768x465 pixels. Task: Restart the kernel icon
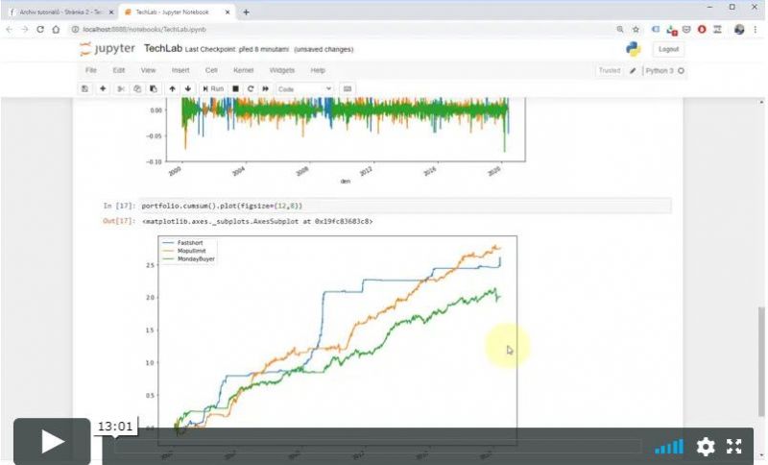click(x=251, y=88)
